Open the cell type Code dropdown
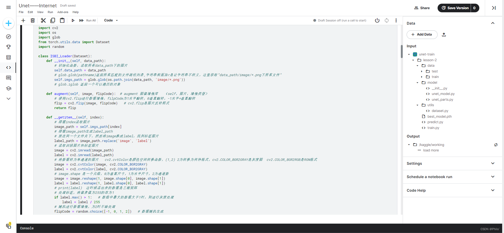 [x=111, y=20]
